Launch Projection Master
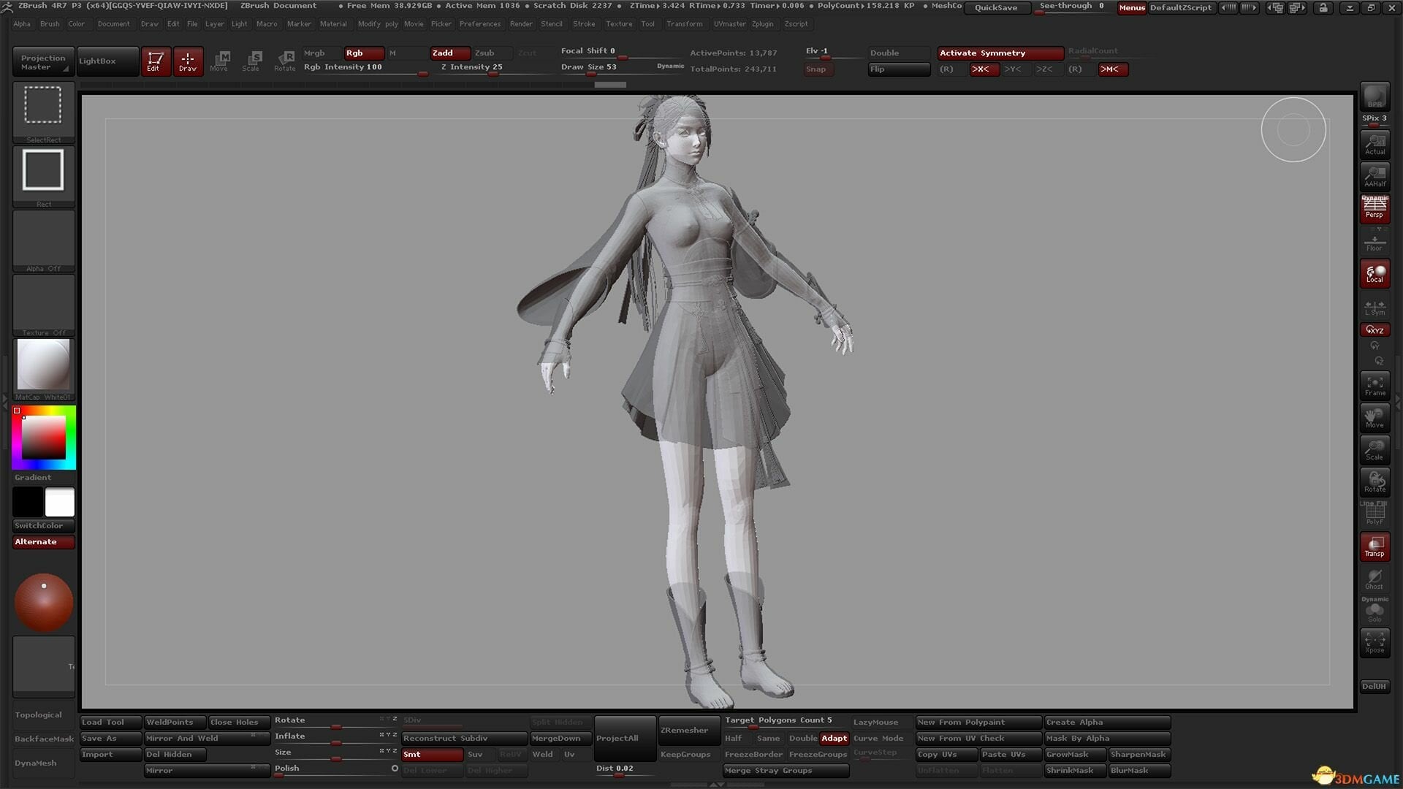 pos(44,62)
